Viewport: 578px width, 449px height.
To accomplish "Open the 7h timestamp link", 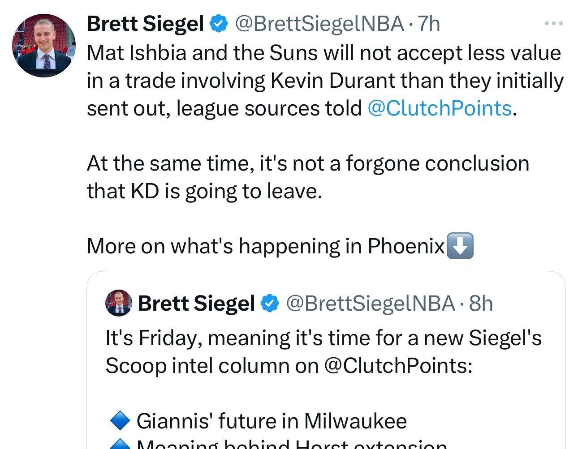I will [429, 24].
